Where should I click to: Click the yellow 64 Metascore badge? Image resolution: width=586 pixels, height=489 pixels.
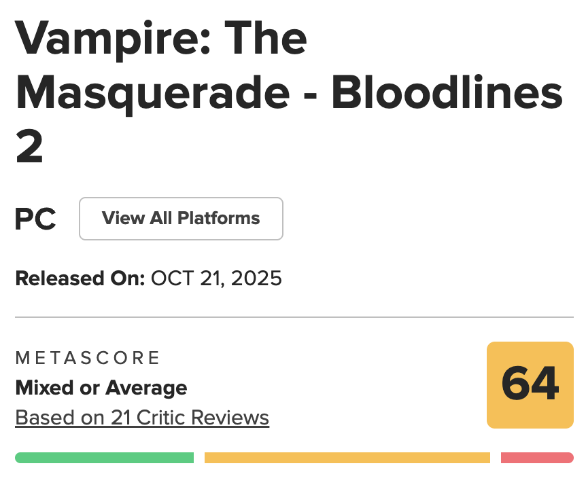(x=530, y=384)
